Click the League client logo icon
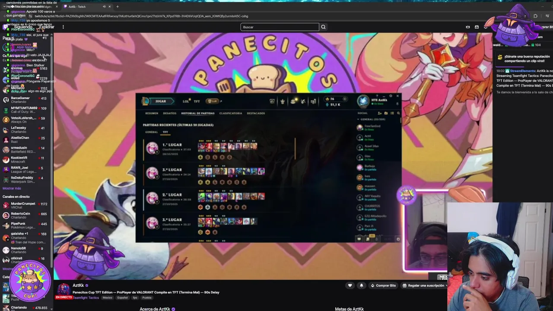The height and width of the screenshot is (311, 553). click(146, 101)
